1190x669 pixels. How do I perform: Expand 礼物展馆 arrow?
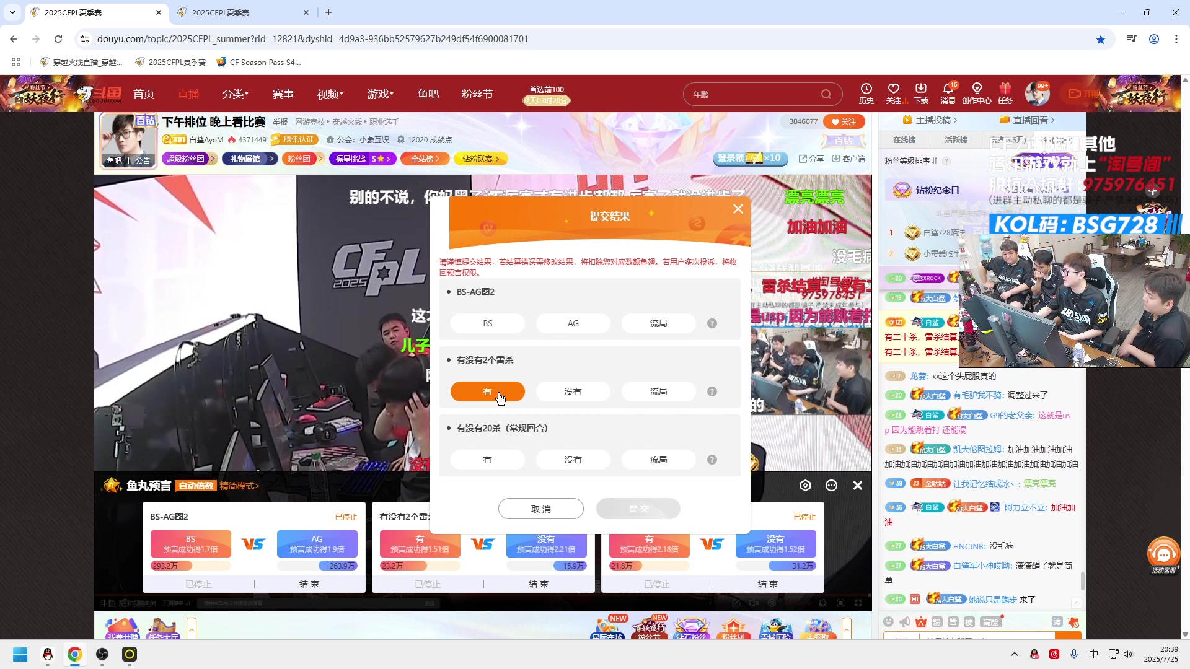(x=271, y=159)
